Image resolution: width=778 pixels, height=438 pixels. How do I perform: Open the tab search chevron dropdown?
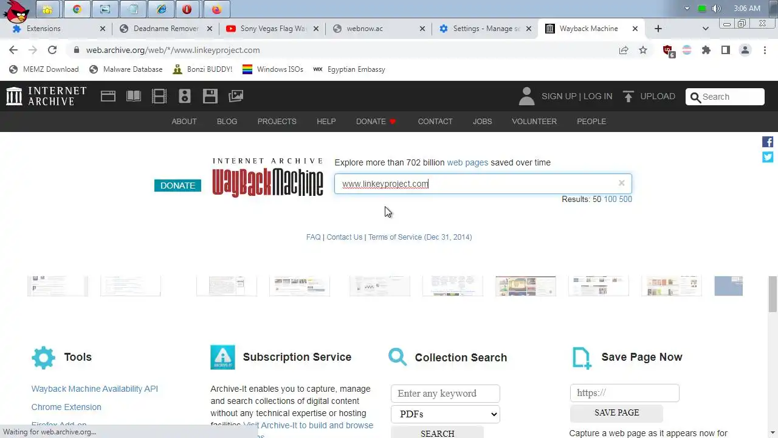tap(706, 29)
